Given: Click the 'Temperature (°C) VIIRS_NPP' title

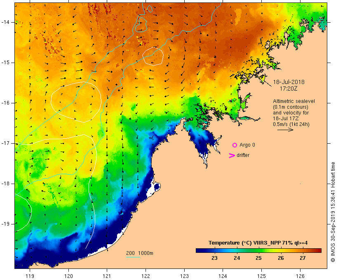Looking at the screenshot, I should pos(245,243).
